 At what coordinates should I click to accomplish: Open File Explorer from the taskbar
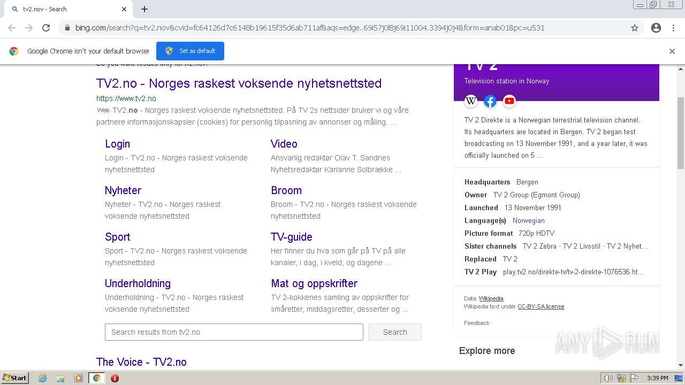[60, 378]
